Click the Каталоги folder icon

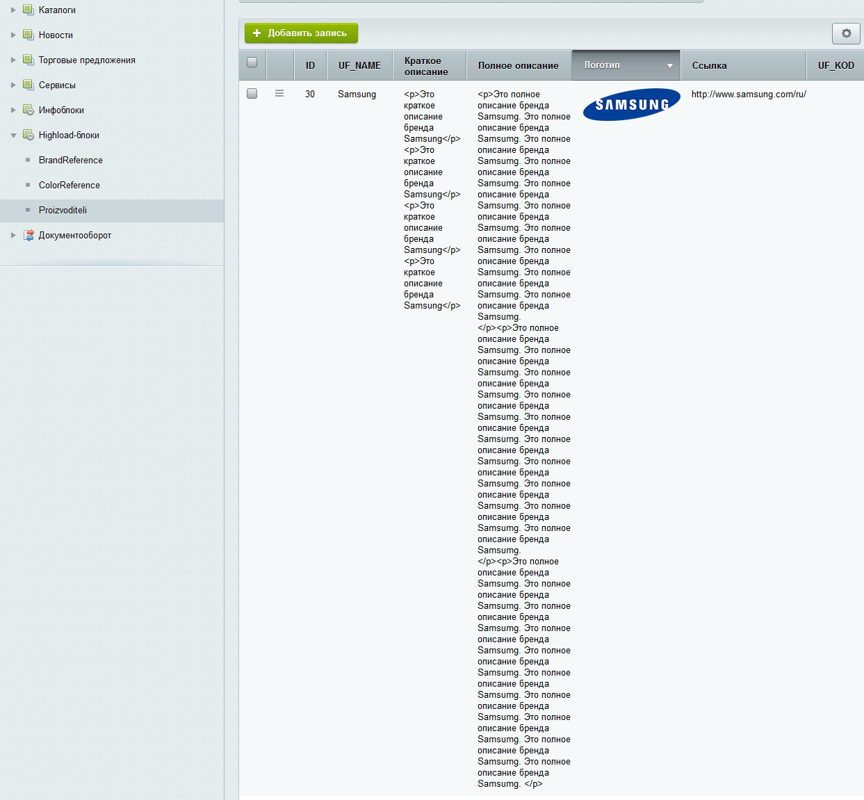(x=28, y=10)
